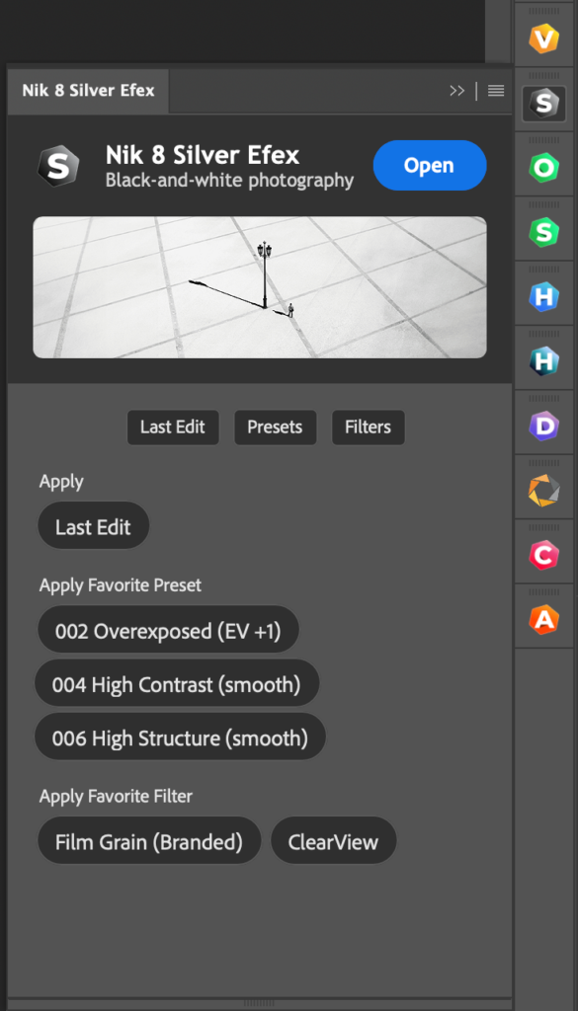Open the purple D Nik plugin icon
578x1011 pixels.
click(x=543, y=426)
